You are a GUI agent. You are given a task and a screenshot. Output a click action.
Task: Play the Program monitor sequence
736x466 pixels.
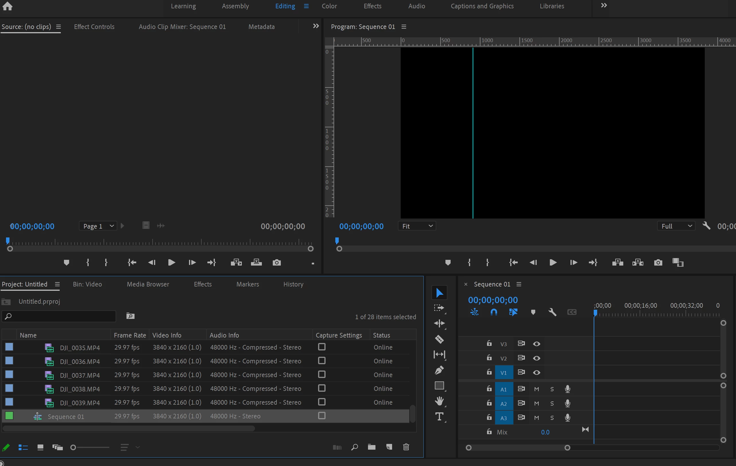(x=553, y=262)
